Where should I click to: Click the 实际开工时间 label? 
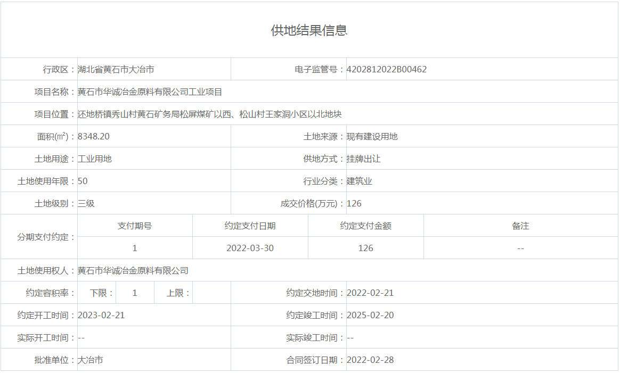point(46,338)
